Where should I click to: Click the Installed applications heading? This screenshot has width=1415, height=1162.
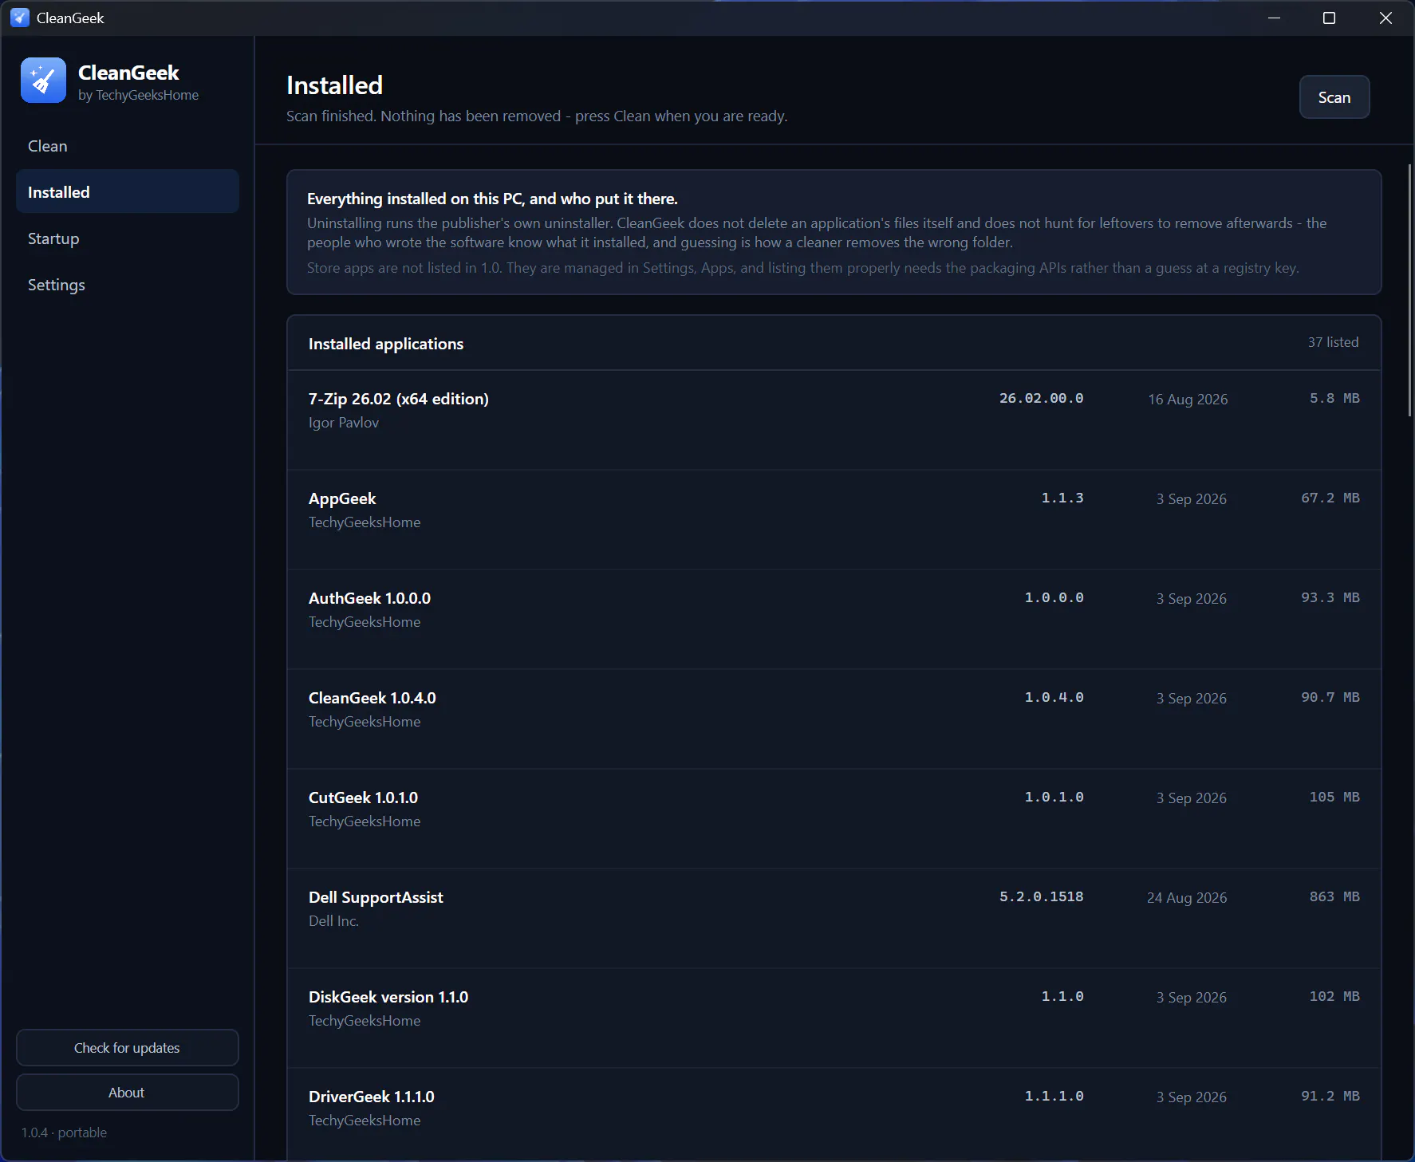tap(386, 344)
